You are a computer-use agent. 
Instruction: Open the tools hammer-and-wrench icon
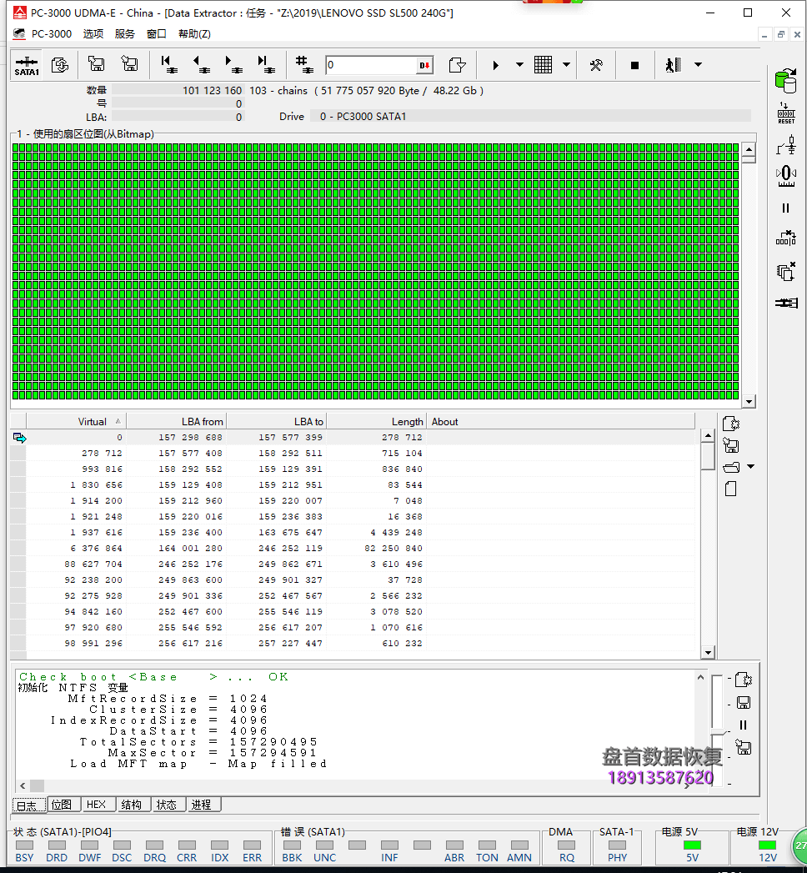point(596,65)
